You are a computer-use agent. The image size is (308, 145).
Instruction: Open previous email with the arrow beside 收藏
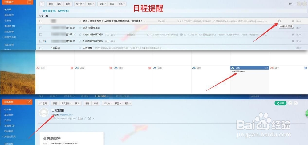click(290, 103)
